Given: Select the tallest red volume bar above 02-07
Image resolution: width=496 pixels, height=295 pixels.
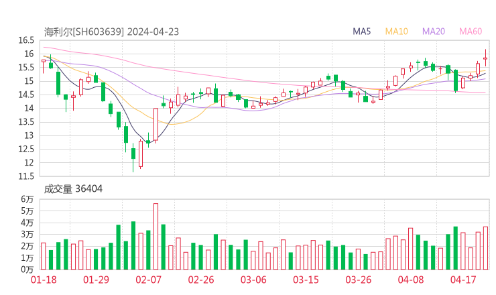Looking at the screenshot, I should coord(156,237).
